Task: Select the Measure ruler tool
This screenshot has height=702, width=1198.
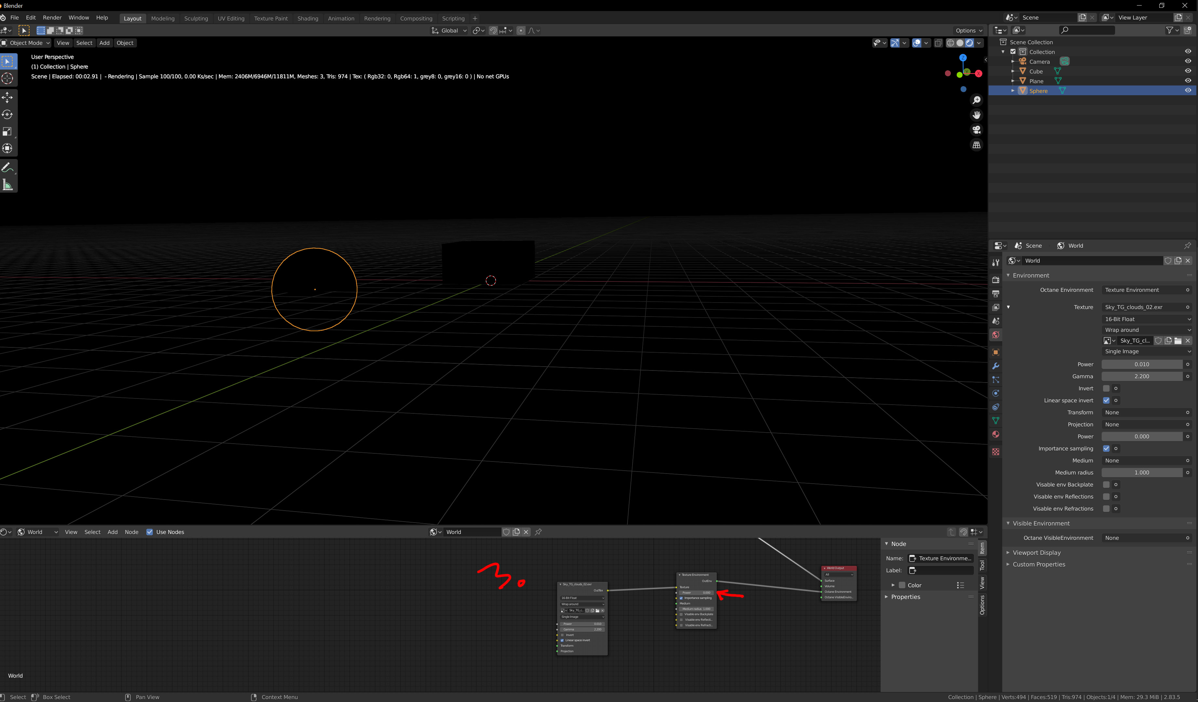Action: 7,185
